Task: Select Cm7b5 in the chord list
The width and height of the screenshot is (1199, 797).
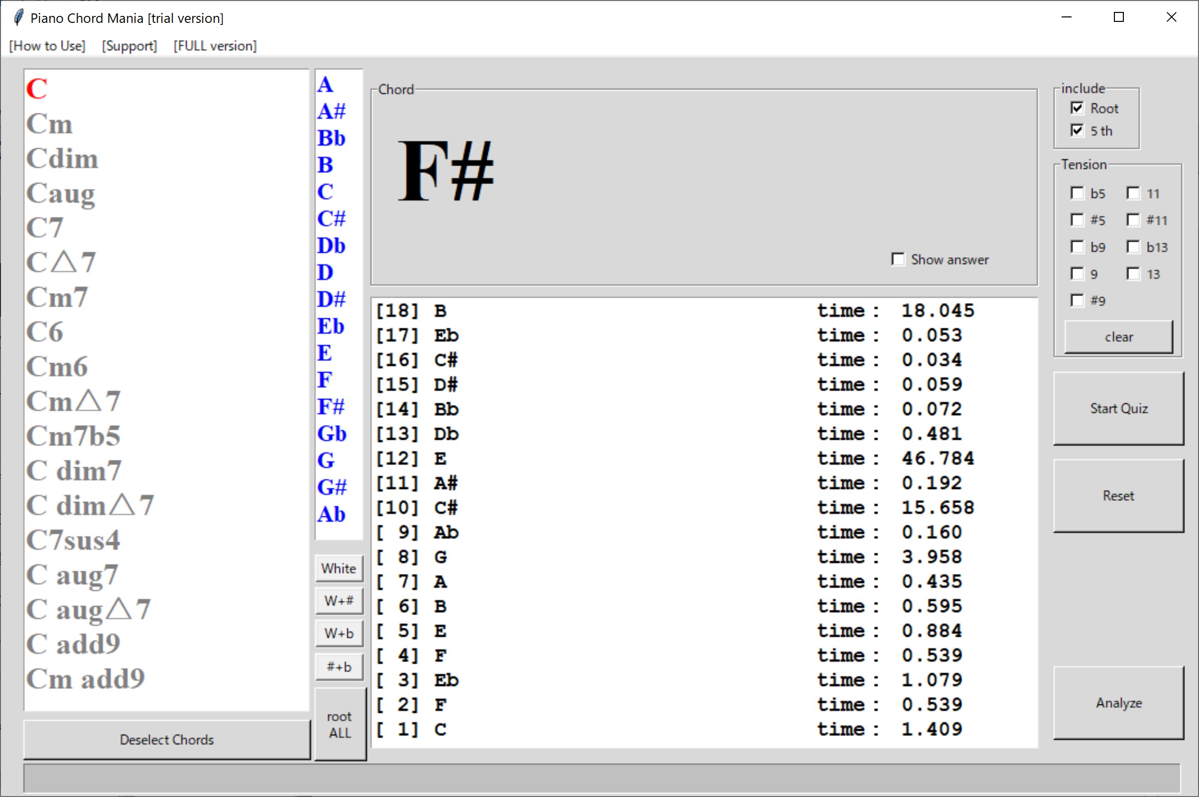Action: pyautogui.click(x=74, y=436)
